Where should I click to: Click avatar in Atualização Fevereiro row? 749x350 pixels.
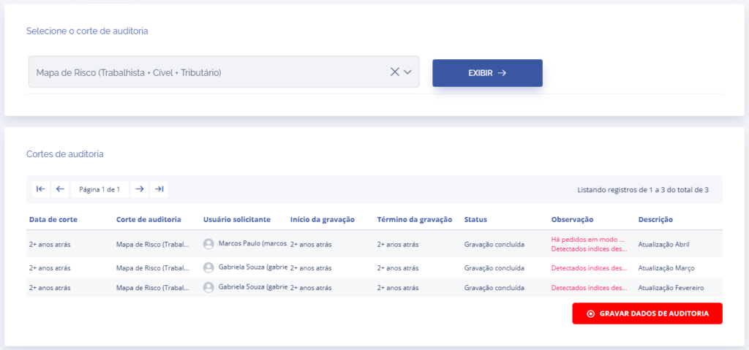[x=208, y=288]
